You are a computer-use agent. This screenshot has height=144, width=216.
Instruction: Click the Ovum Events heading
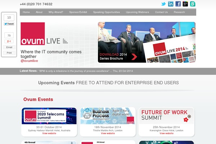coord(38,99)
